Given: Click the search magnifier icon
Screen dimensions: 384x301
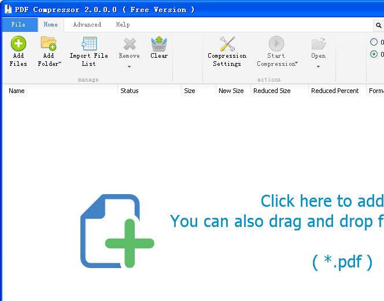Looking at the screenshot, I should pyautogui.click(x=379, y=25).
